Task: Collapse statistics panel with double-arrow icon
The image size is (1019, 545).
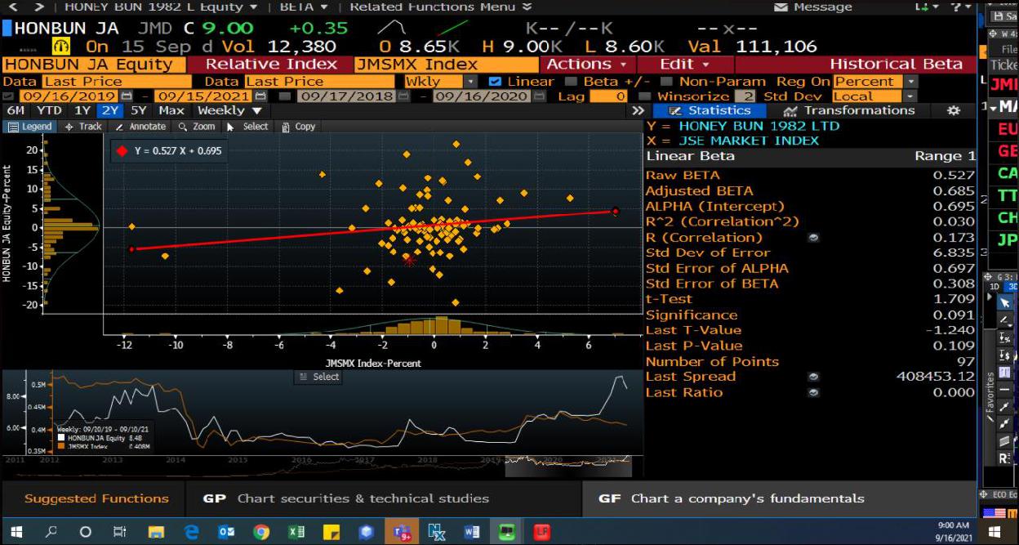Action: pos(638,111)
